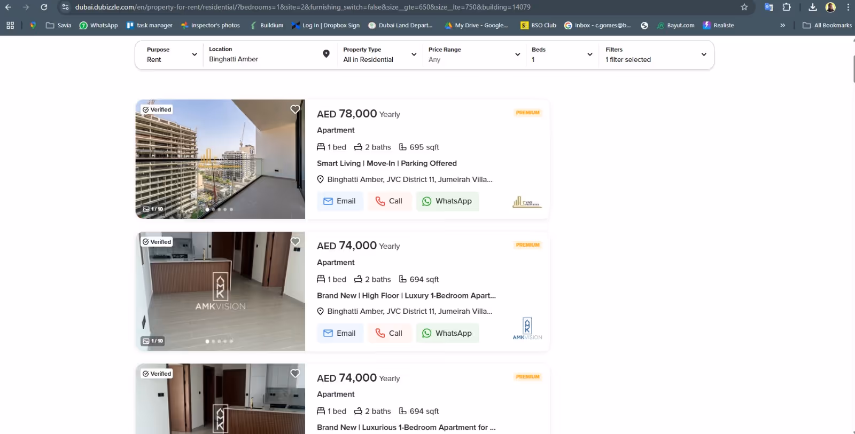Open Dubai Land Department bookmark
The height and width of the screenshot is (434, 855).
[400, 25]
